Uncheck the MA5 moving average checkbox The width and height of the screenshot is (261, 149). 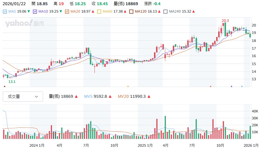5,12
